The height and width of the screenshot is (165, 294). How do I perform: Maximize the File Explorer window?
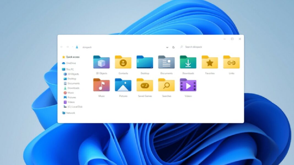coord(232,39)
